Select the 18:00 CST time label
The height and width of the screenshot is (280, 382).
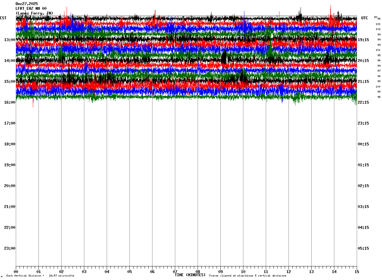[10, 144]
